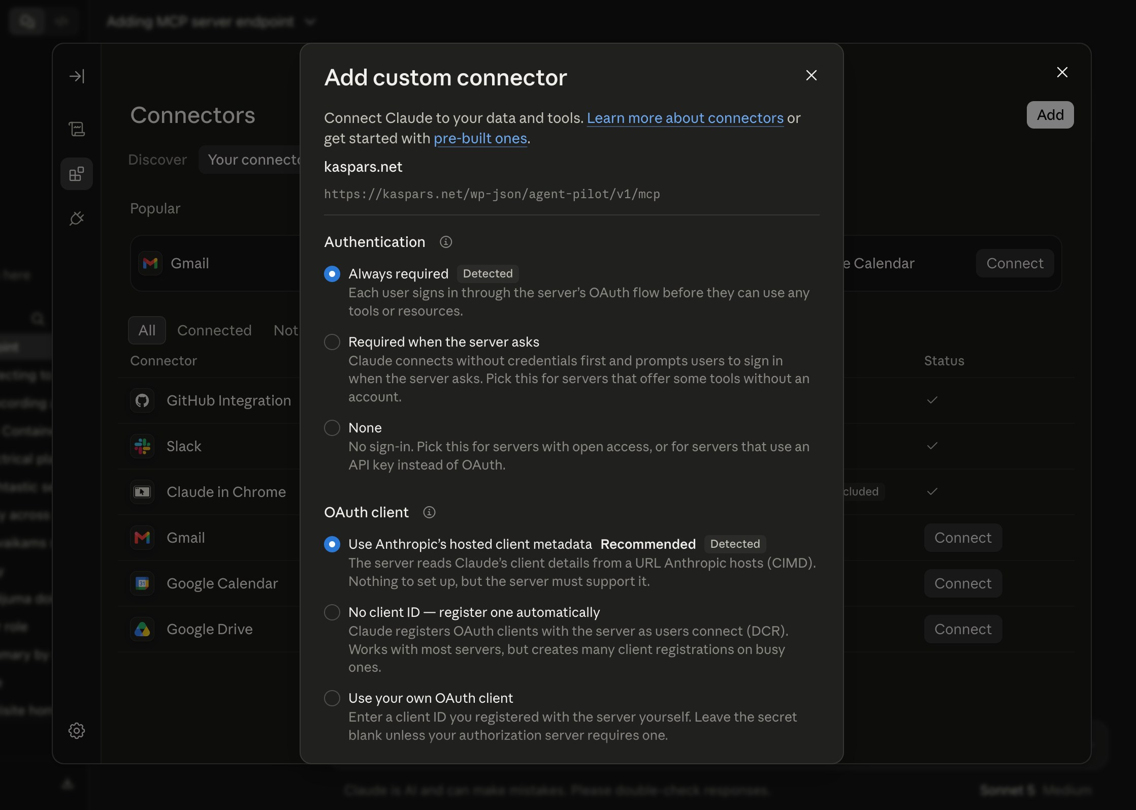Click the plug icon in the sidebar
The image size is (1136, 810).
(77, 219)
